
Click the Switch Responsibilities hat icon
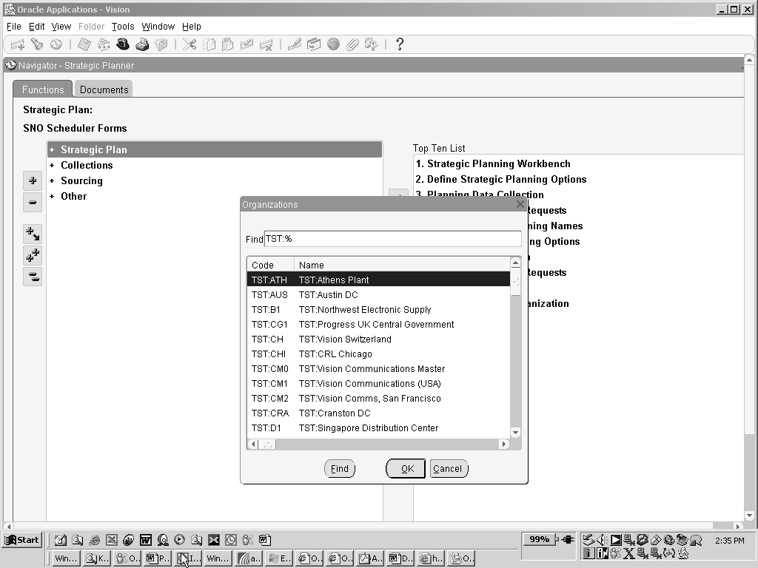pyautogui.click(x=123, y=44)
